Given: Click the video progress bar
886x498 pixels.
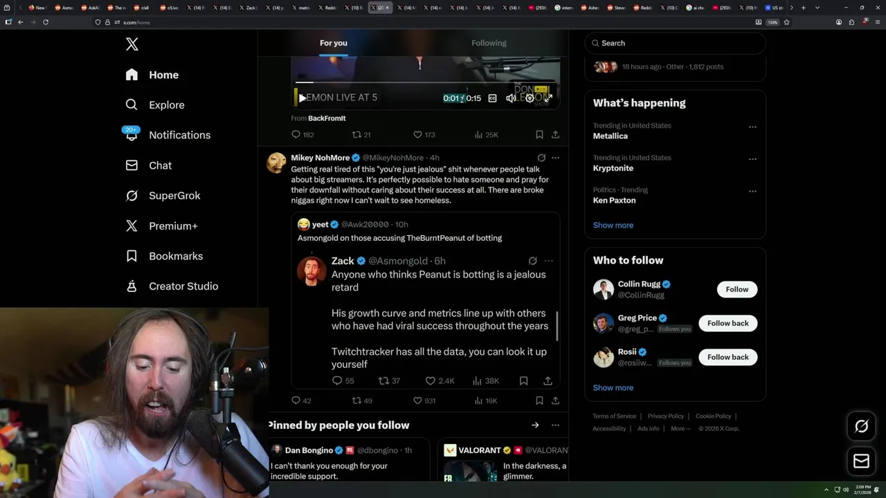Looking at the screenshot, I should (425, 82).
